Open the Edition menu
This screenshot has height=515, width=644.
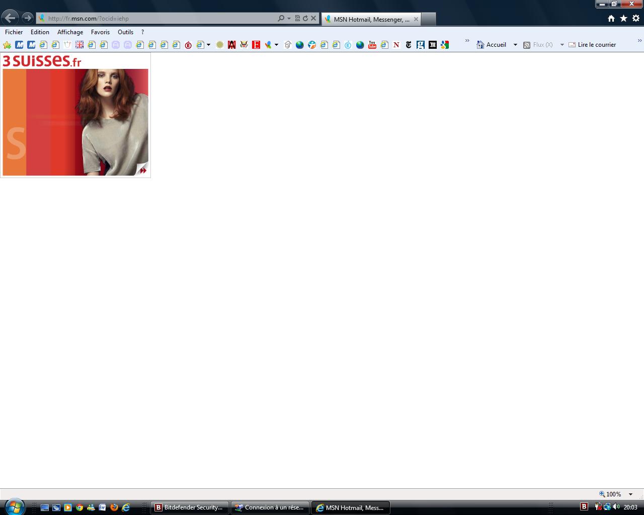tap(40, 32)
